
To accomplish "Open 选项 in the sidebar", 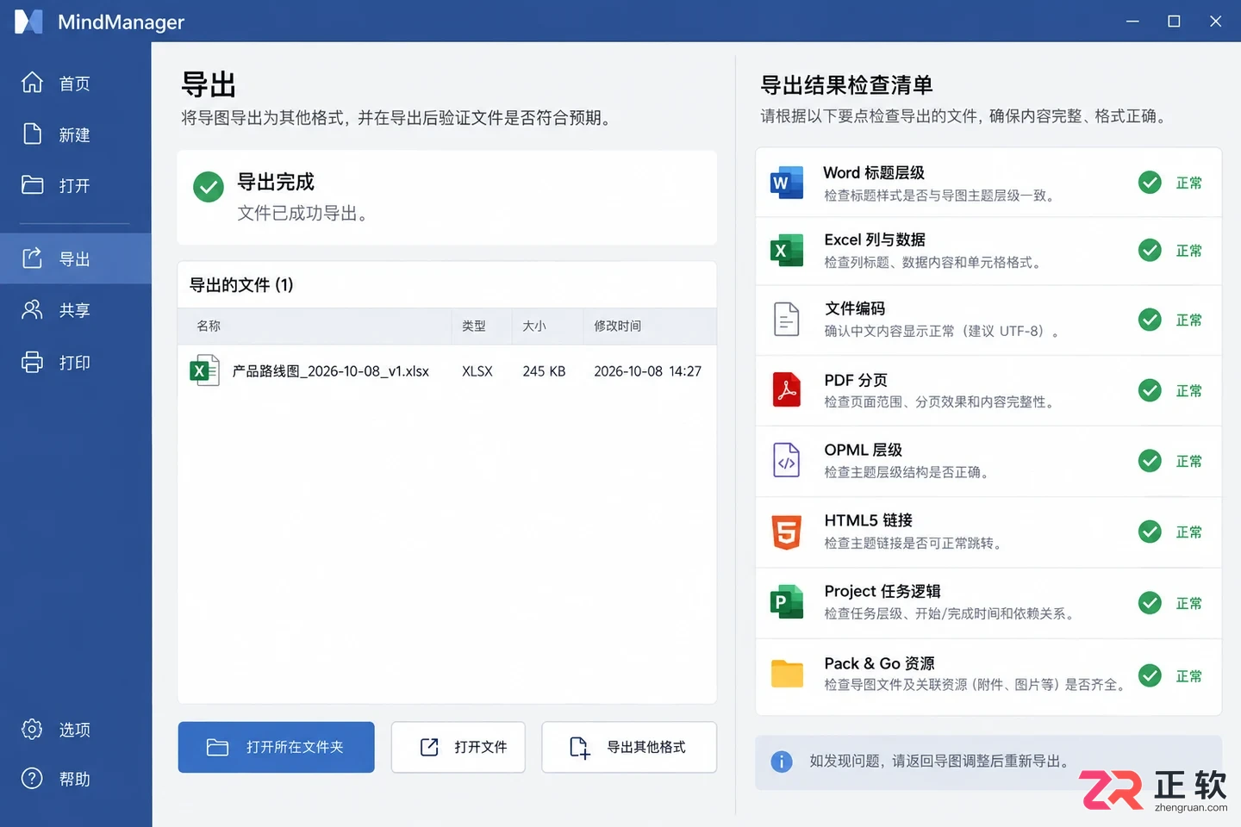I will coord(76,730).
